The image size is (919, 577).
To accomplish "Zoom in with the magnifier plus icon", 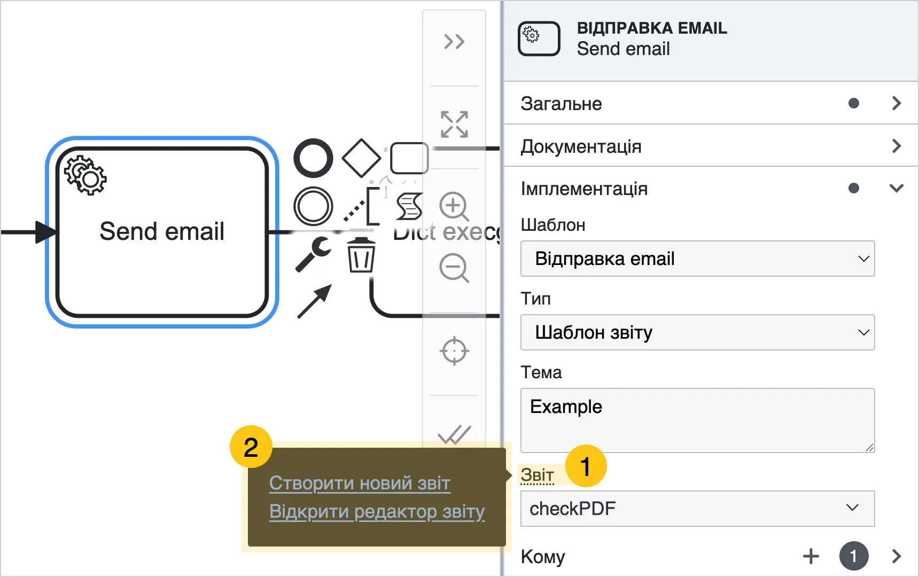I will pyautogui.click(x=454, y=206).
